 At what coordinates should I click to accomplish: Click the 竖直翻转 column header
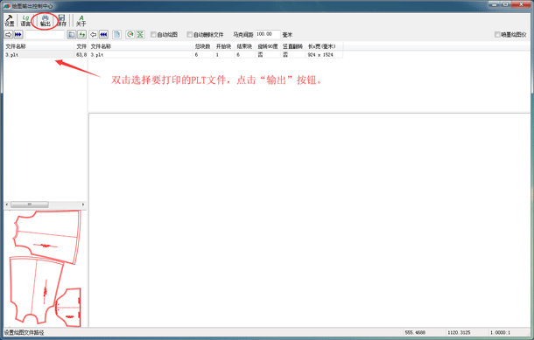pyautogui.click(x=293, y=46)
